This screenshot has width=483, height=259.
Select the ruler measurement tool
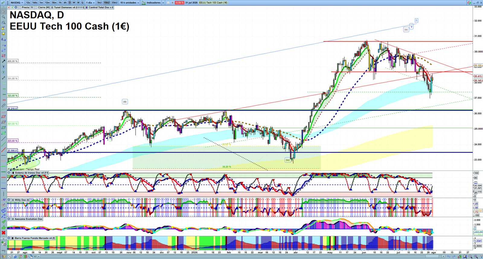[4, 106]
